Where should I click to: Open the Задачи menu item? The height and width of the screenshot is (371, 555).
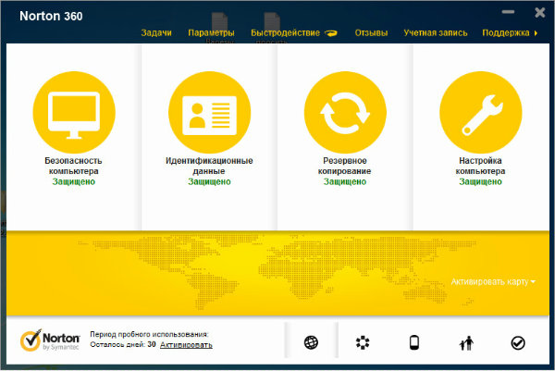pos(156,33)
